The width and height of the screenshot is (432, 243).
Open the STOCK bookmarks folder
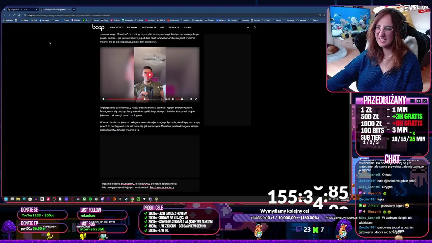tap(267, 20)
